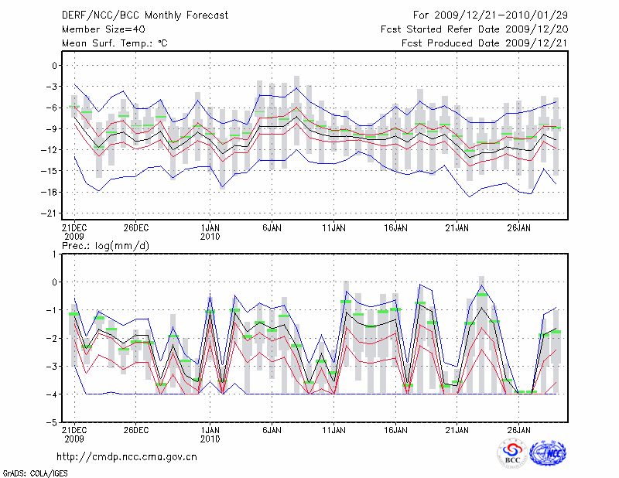Click the -5 label on precipitation y-axis
Screen dimensions: 619x478
pyautogui.click(x=53, y=423)
